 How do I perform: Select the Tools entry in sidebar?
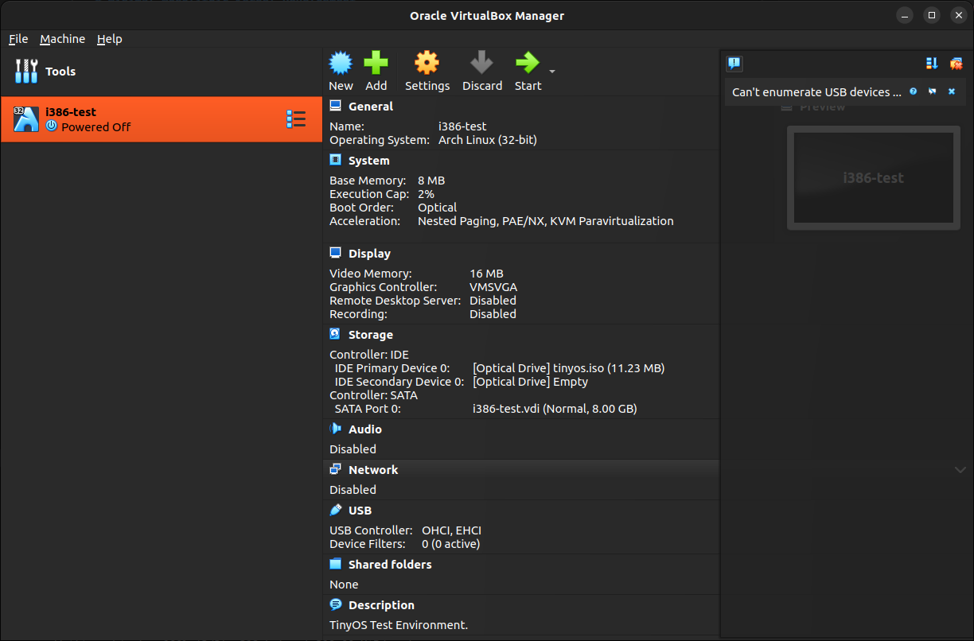162,72
